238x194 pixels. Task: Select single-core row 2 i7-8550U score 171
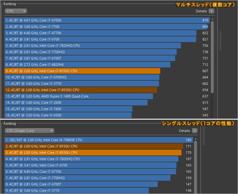99,146
